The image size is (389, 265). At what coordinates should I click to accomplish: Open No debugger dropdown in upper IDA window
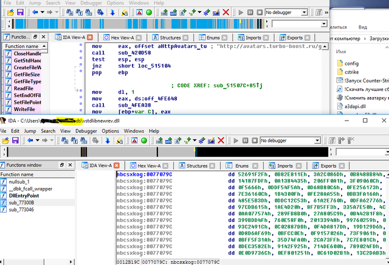pos(304,12)
